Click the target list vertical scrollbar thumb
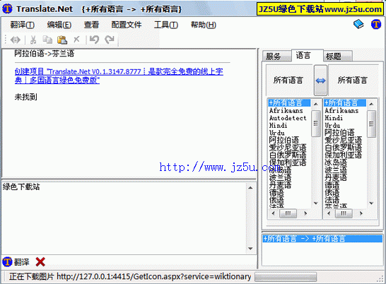Screen dimensions: 386x284 [371, 124]
